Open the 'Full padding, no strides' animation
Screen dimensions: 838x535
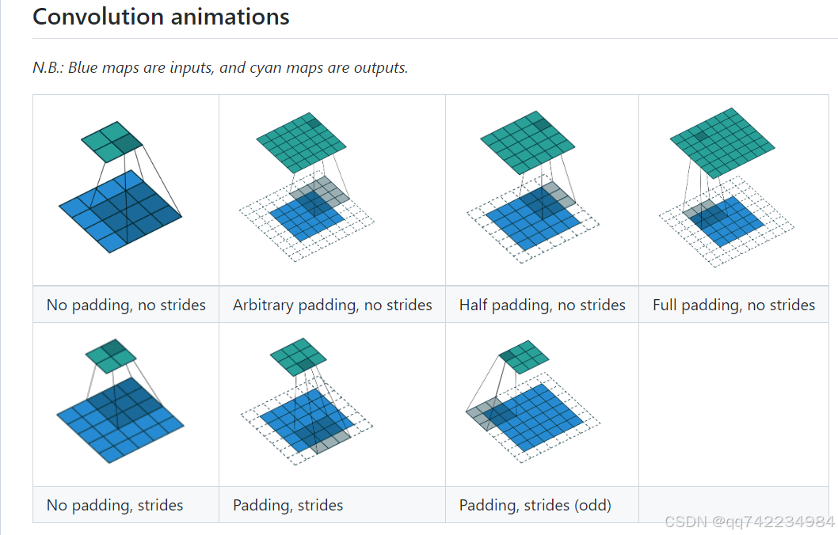pyautogui.click(x=726, y=188)
